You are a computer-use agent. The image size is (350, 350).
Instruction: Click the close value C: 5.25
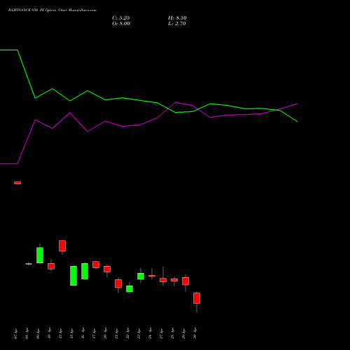coord(121,18)
